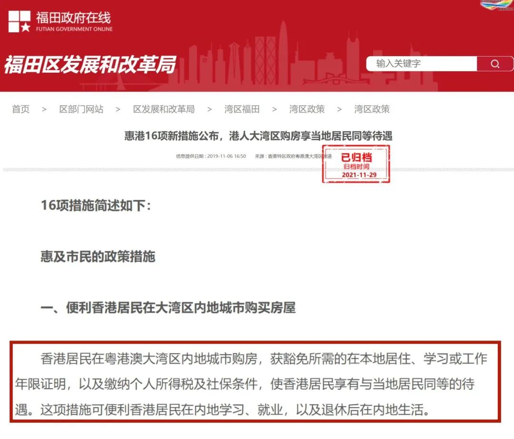This screenshot has width=514, height=439.
Task: Open the first 湾区政策 breadcrumb link
Action: coord(306,109)
